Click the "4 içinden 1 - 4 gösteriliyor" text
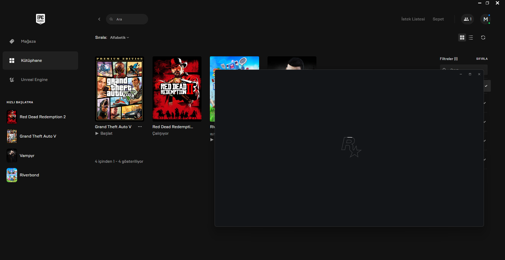 pyautogui.click(x=119, y=161)
